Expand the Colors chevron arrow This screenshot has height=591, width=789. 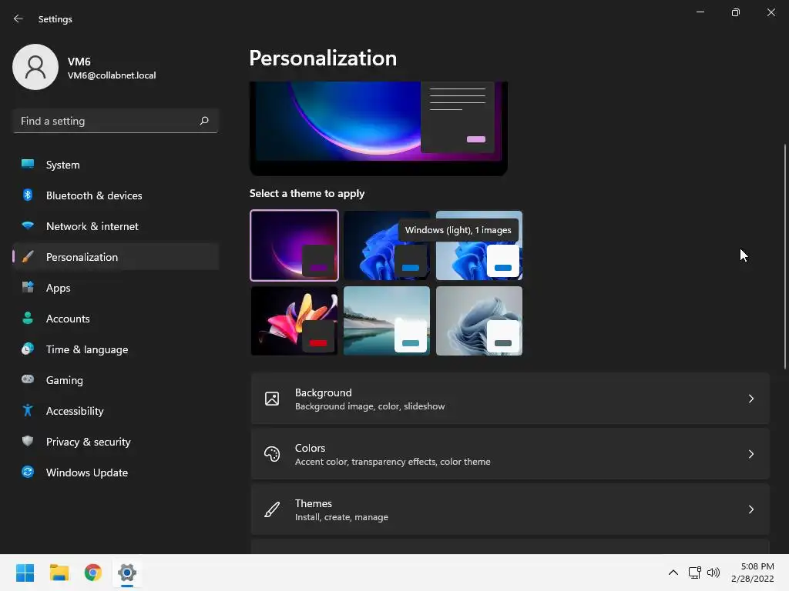tap(750, 454)
